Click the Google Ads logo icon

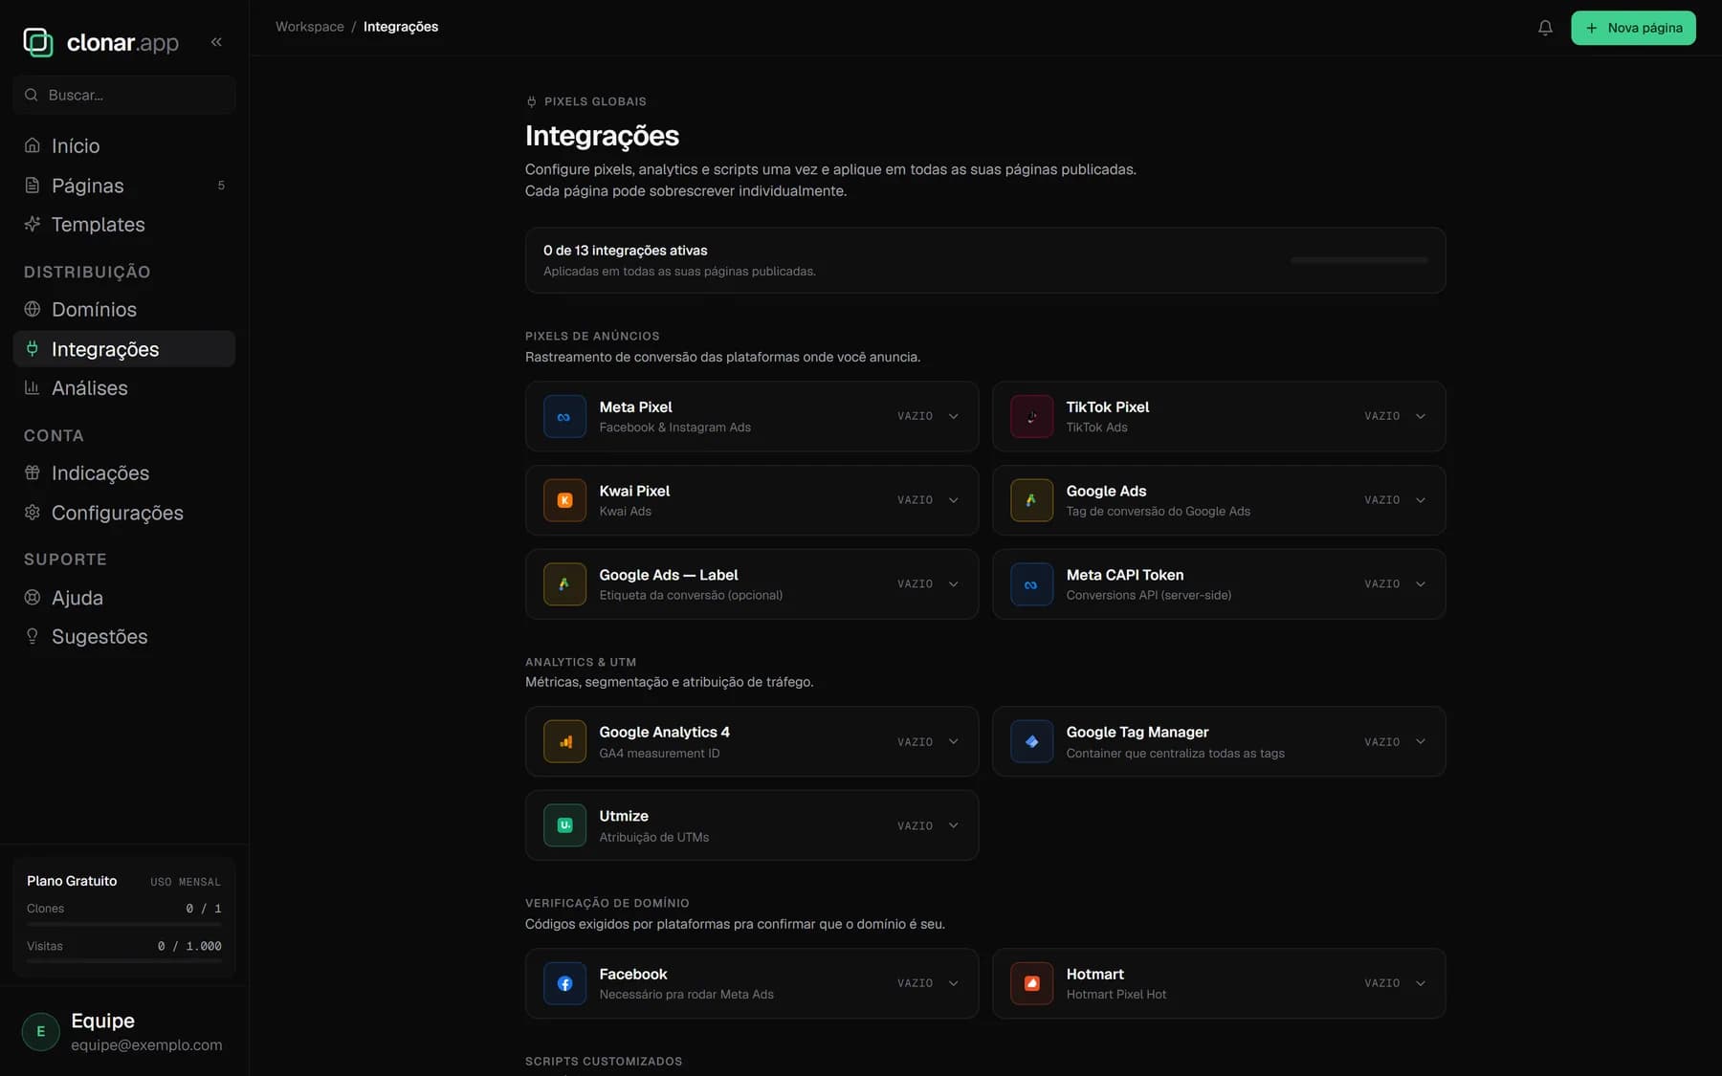(1031, 500)
